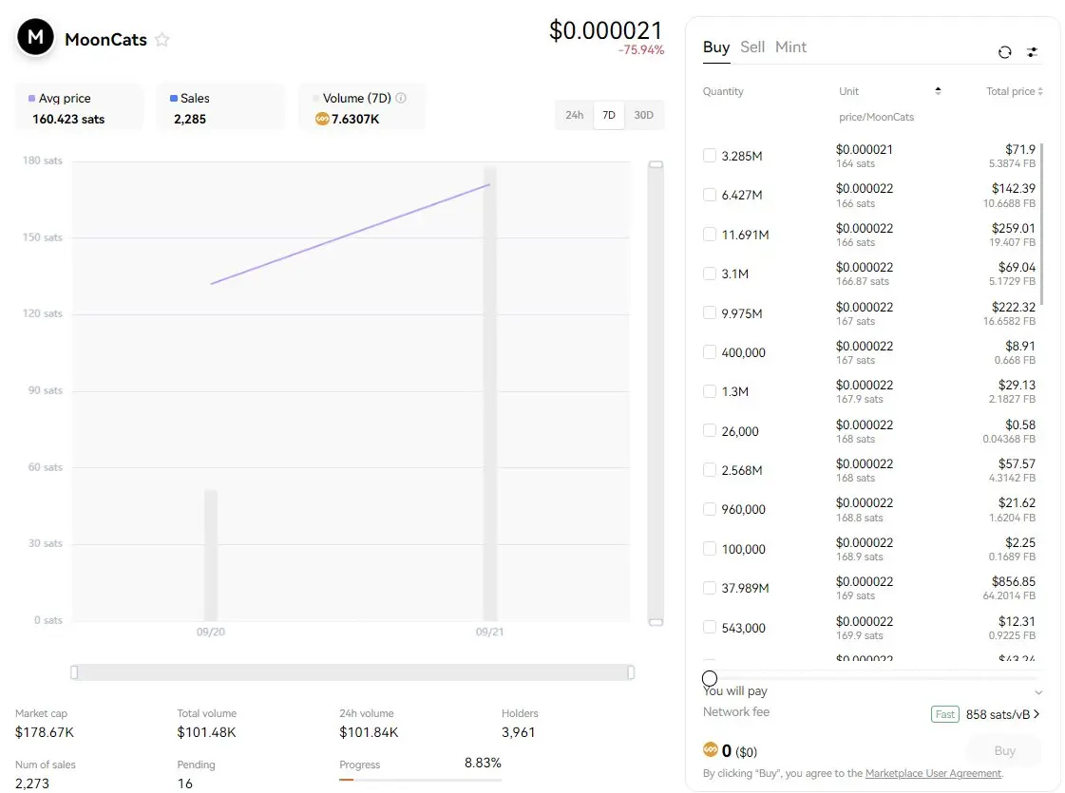1065x793 pixels.
Task: Click the chart's right time range handle
Action: point(631,672)
